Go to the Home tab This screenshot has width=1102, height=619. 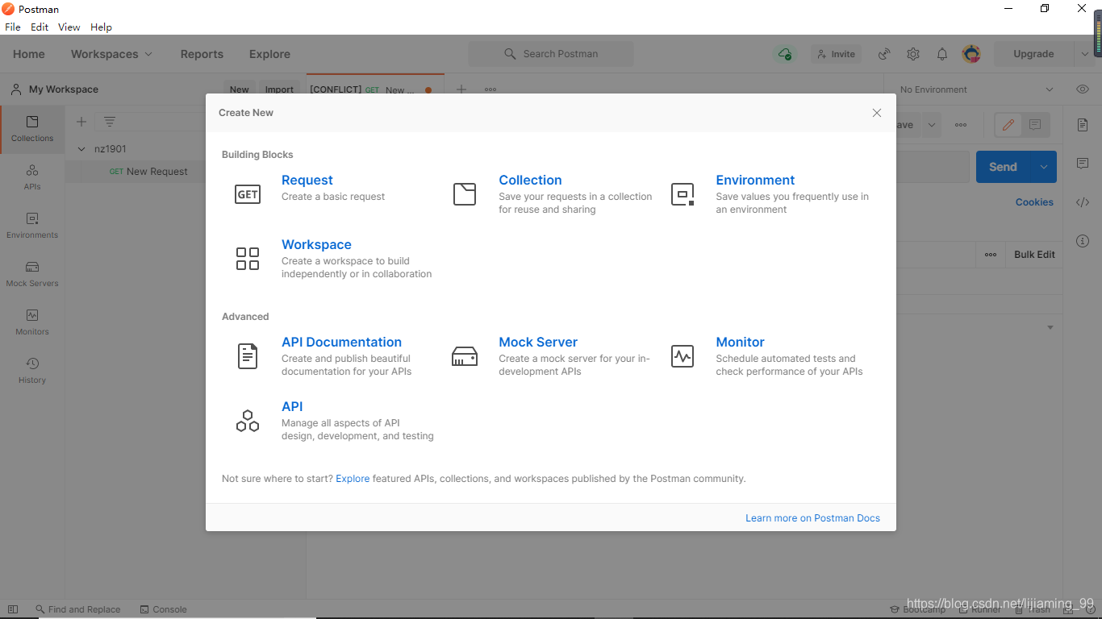[29, 54]
